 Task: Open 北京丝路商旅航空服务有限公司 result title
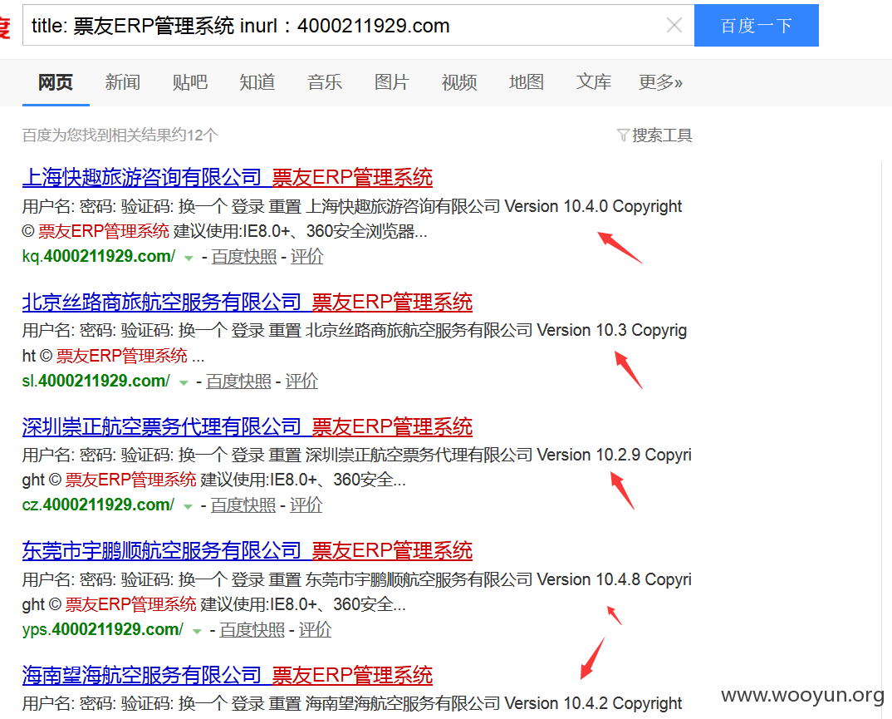coord(248,302)
